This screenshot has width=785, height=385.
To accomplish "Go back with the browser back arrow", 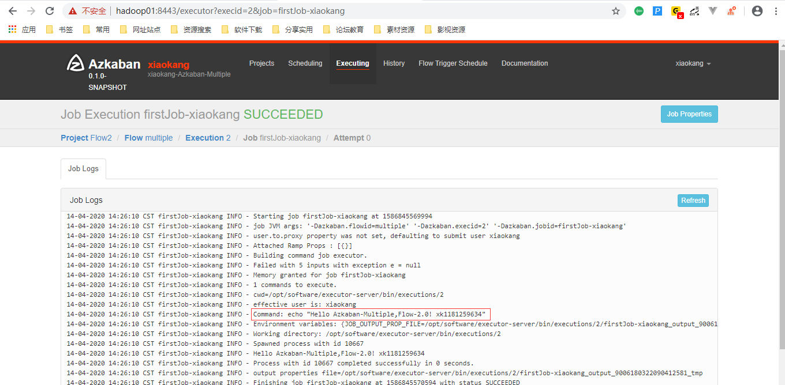I will coord(12,11).
